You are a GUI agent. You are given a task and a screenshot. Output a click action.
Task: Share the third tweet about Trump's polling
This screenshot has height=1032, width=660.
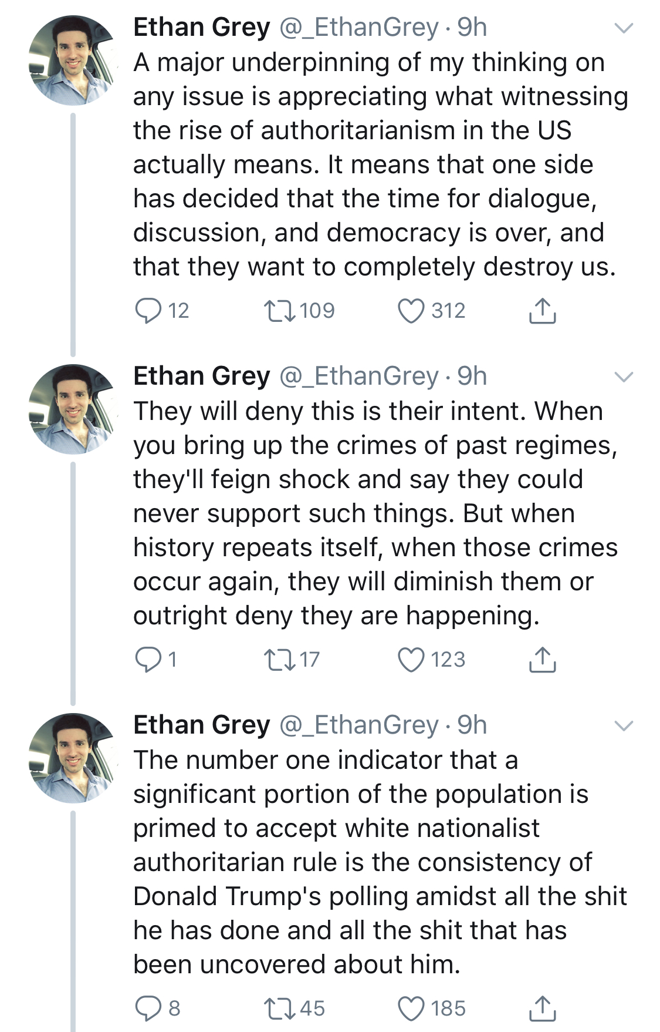click(542, 1009)
